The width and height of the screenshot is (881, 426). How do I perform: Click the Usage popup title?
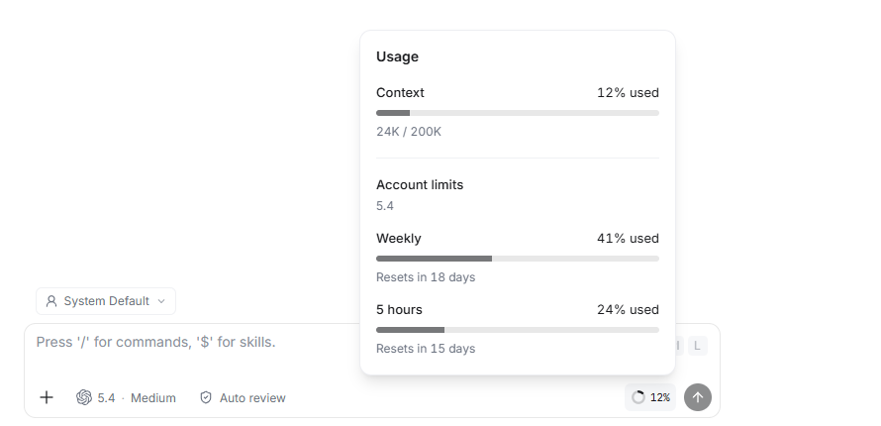pos(397,56)
